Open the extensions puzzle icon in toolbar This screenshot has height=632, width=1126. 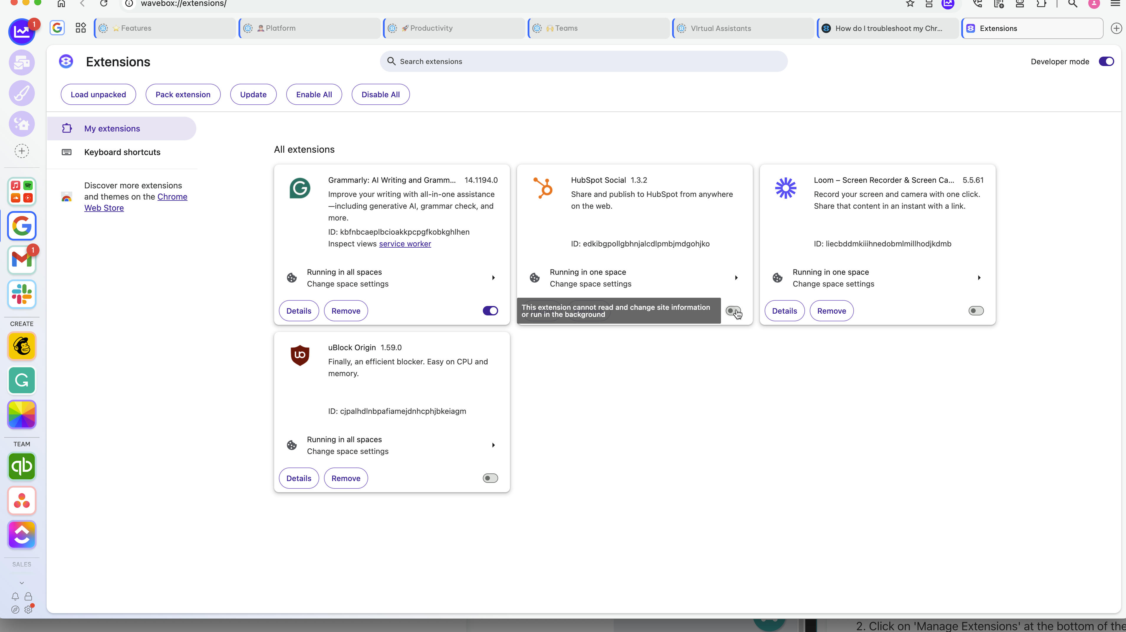tap(1042, 4)
